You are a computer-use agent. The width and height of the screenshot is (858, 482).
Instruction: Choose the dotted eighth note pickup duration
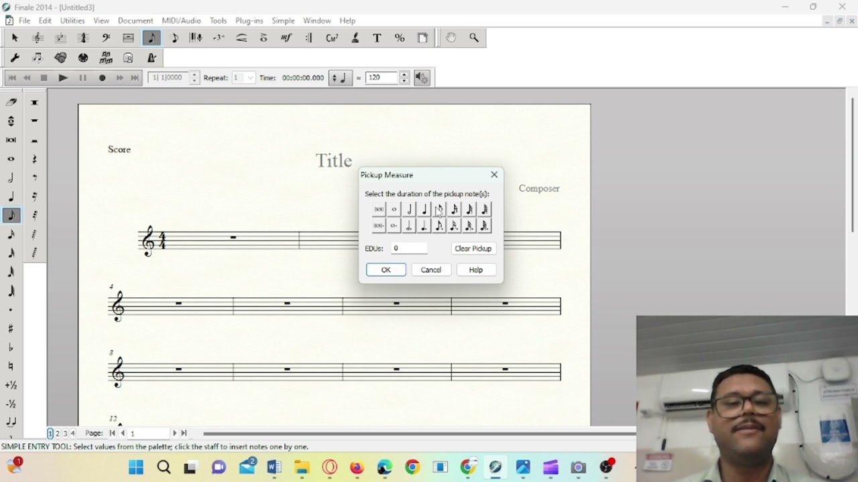pos(439,226)
